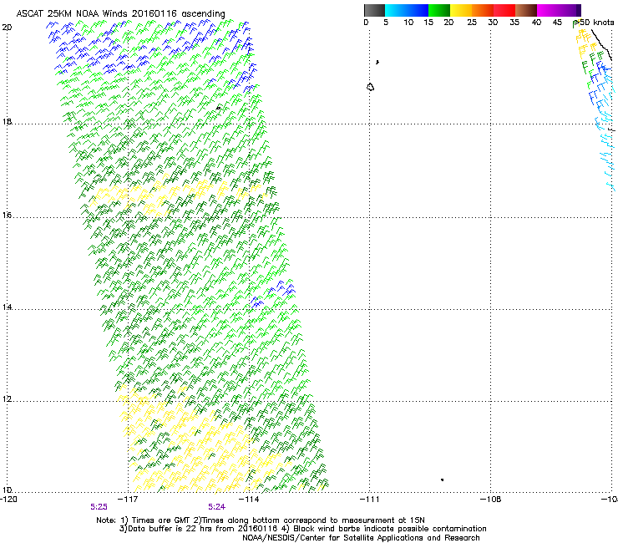Click the brown 35-40 knots legend swatch
618x543 pixels.
point(526,10)
